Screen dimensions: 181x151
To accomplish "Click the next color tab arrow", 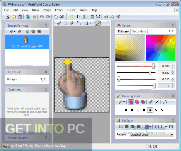I will pyautogui.click(x=173, y=31).
